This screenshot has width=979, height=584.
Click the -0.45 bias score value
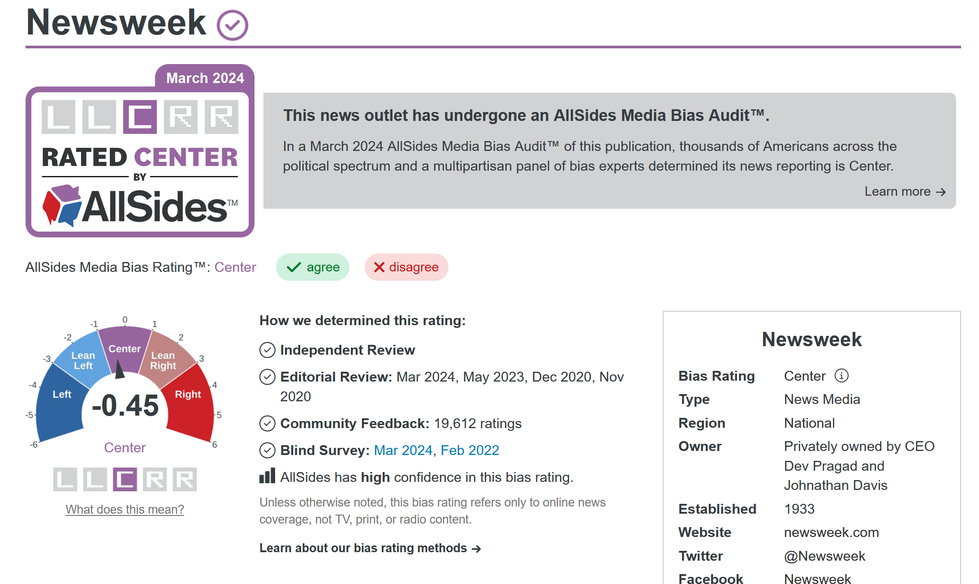[x=125, y=406]
